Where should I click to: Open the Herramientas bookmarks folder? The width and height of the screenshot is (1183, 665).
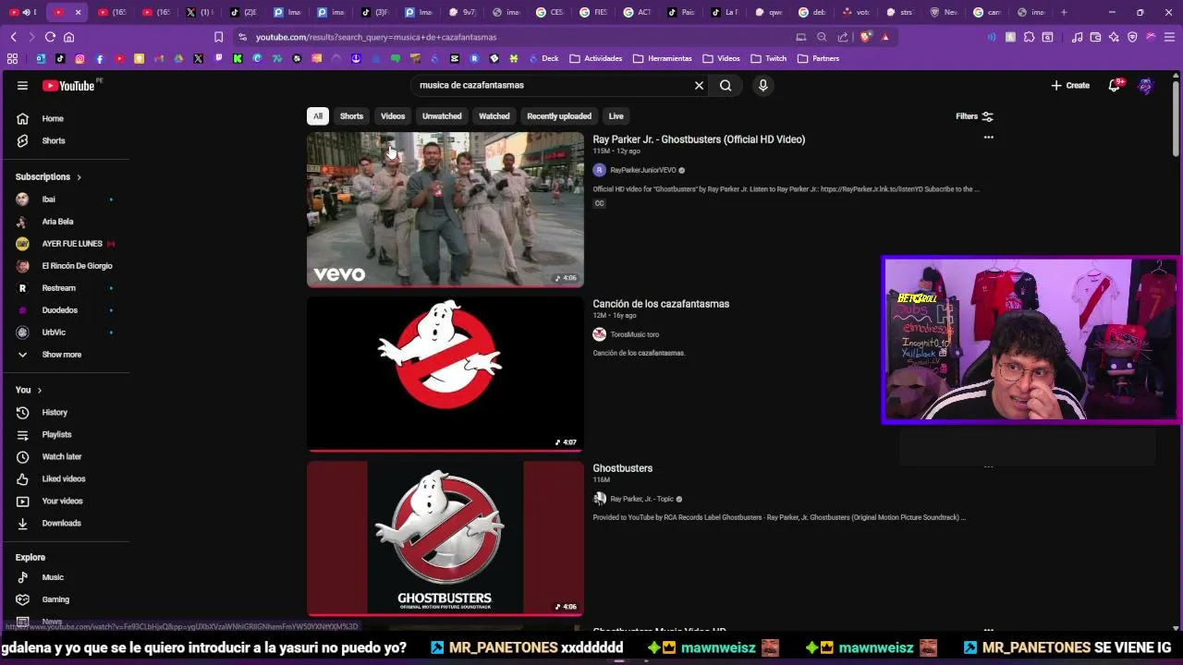pos(662,58)
